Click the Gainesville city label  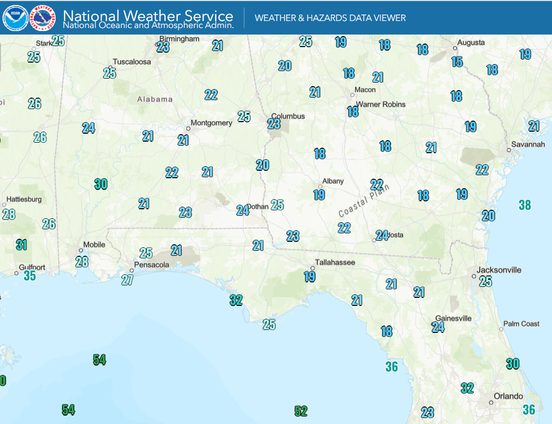(453, 318)
